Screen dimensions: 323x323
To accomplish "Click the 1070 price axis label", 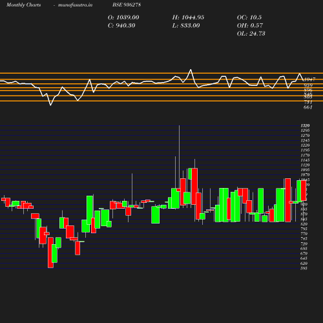I will [305, 175].
